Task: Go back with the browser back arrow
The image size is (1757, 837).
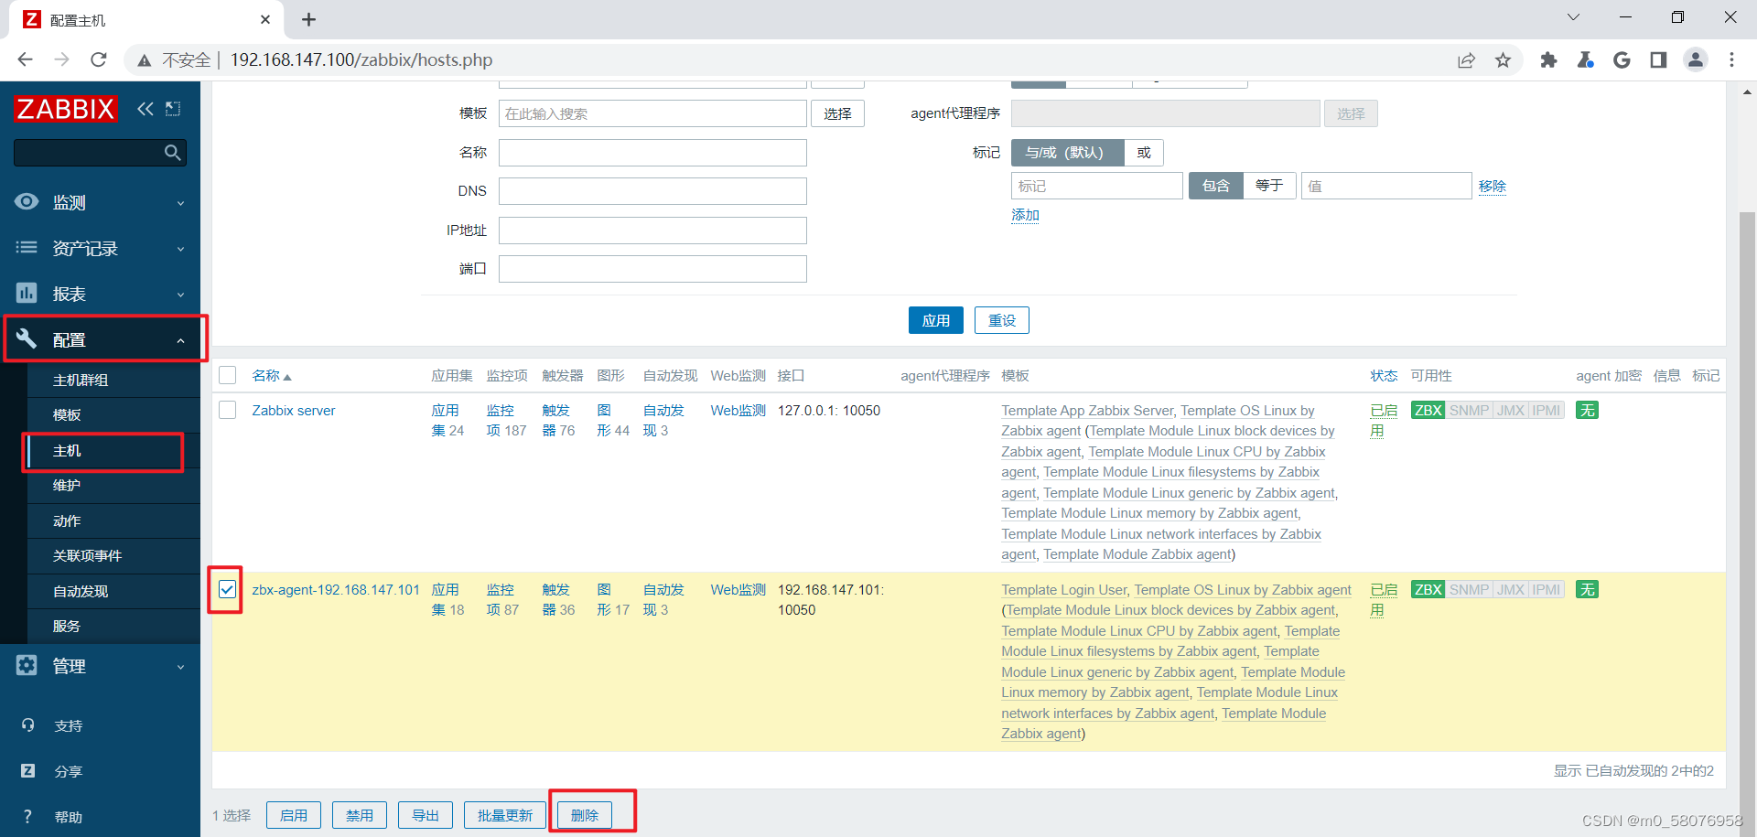Action: tap(25, 59)
